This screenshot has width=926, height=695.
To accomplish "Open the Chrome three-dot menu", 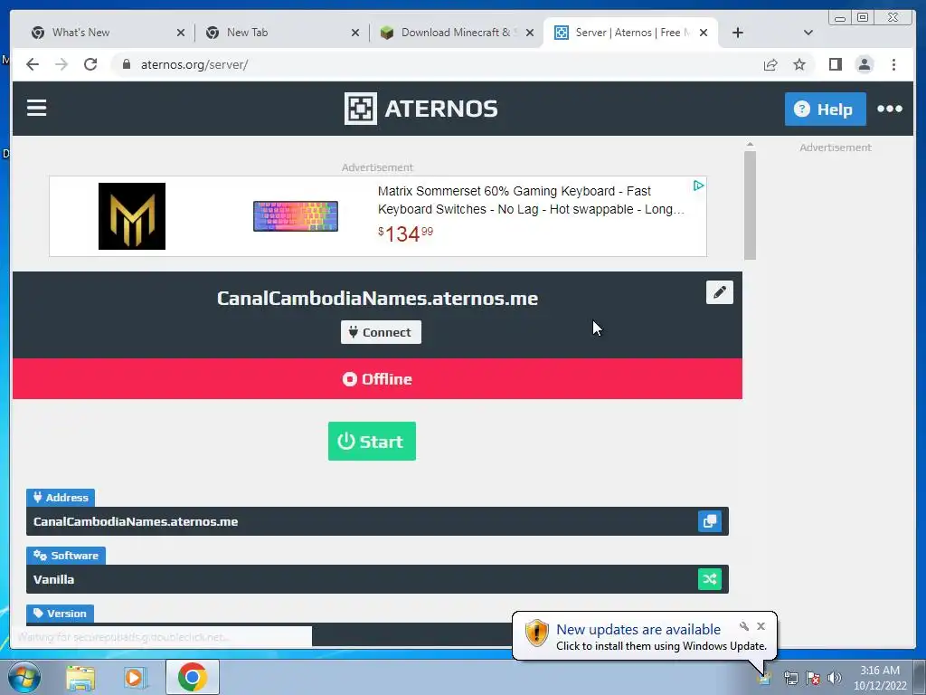I will [x=893, y=64].
